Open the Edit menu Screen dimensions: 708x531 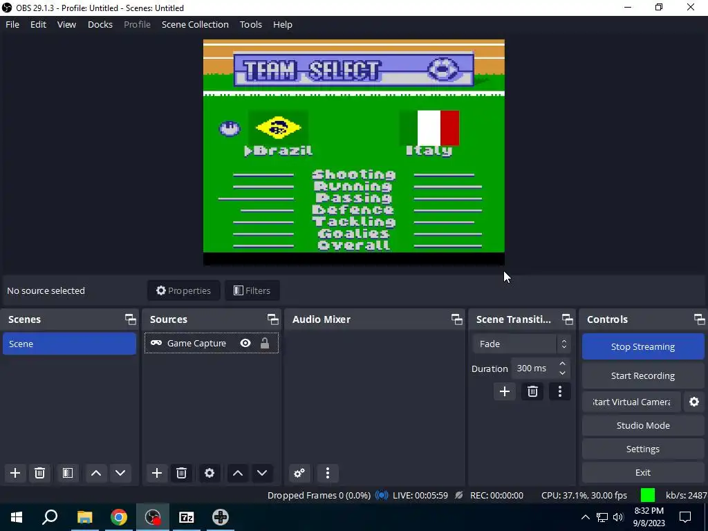39,24
